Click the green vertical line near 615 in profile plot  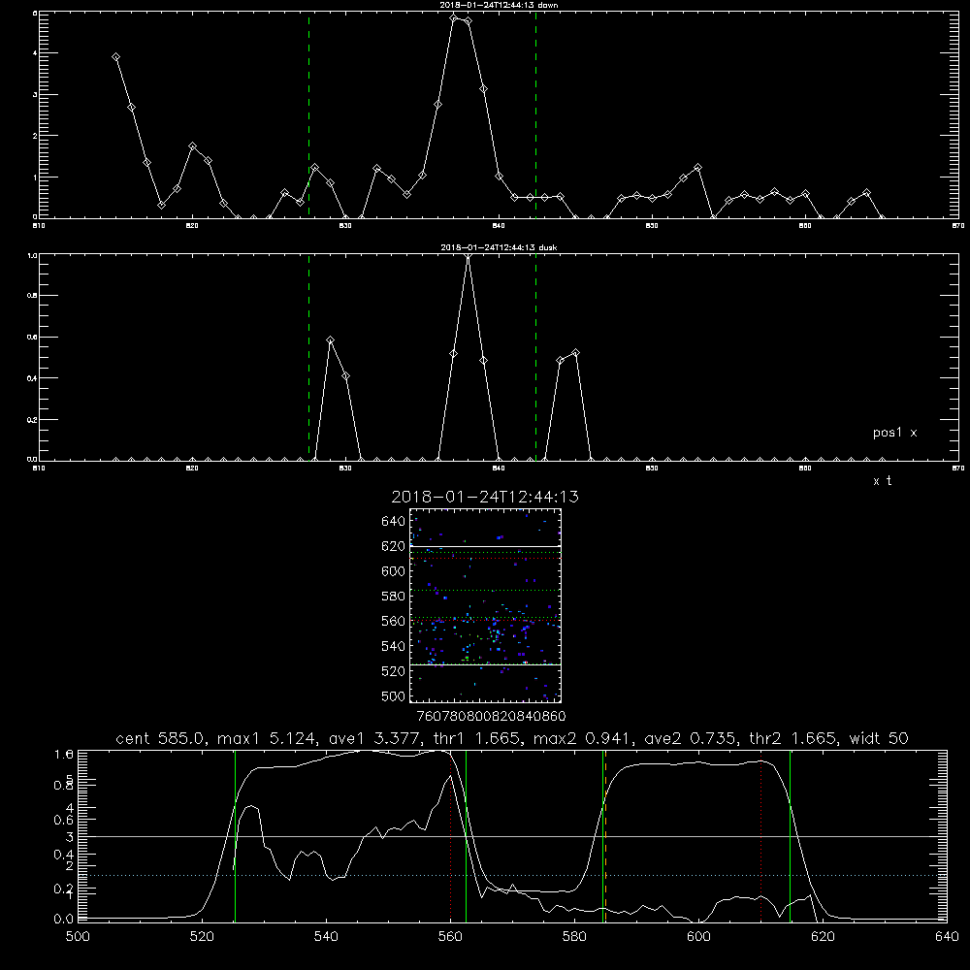pyautogui.click(x=790, y=835)
